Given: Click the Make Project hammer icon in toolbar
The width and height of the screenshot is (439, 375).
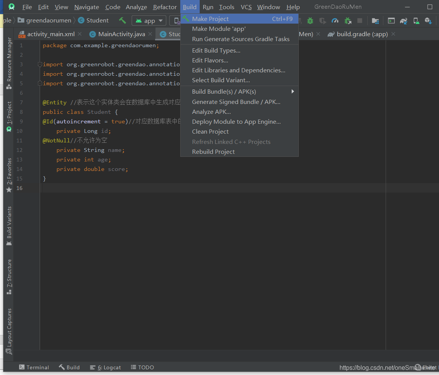Looking at the screenshot, I should pyautogui.click(x=122, y=21).
